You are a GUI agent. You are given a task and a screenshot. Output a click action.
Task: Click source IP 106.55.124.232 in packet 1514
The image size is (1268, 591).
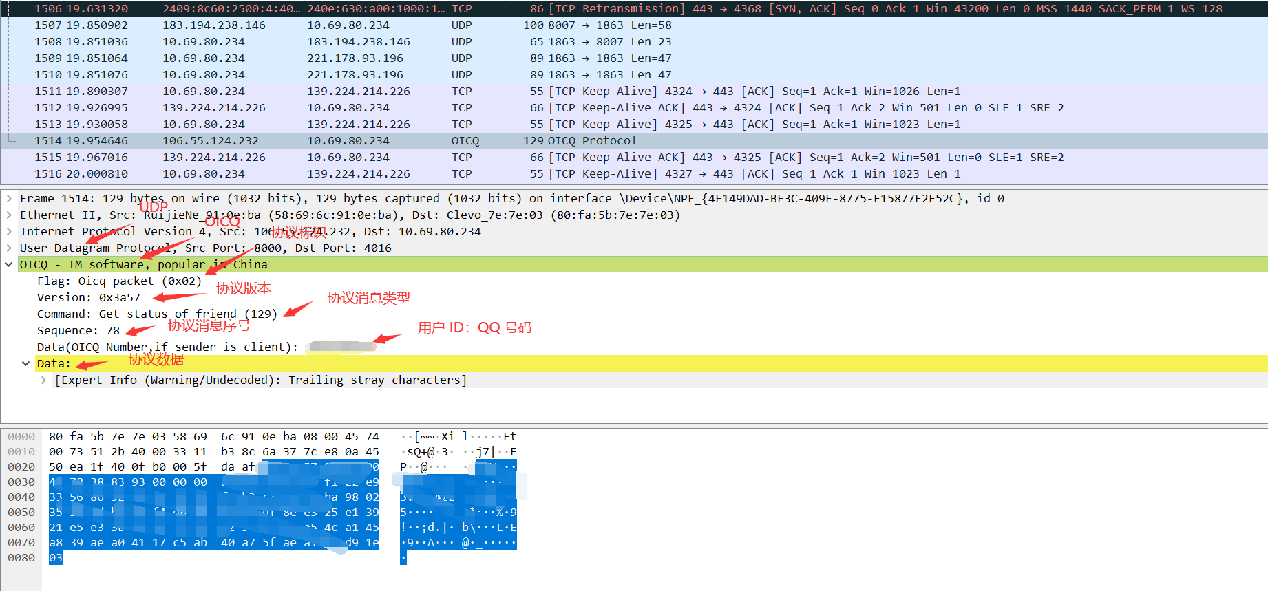(211, 140)
